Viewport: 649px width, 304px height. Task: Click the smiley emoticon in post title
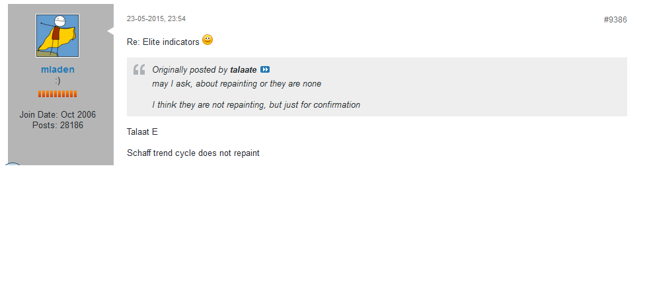208,40
